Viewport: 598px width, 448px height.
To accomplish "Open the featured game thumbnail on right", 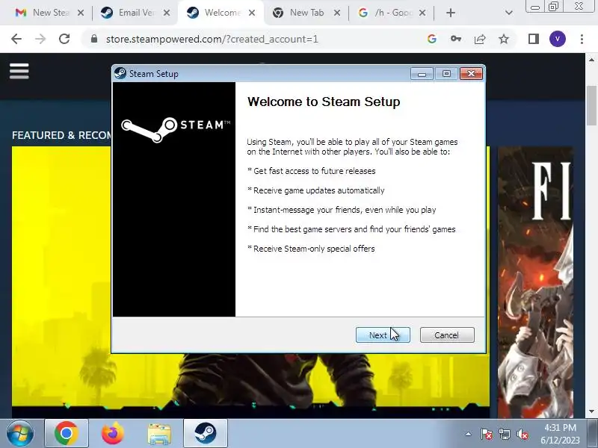I will (535, 282).
